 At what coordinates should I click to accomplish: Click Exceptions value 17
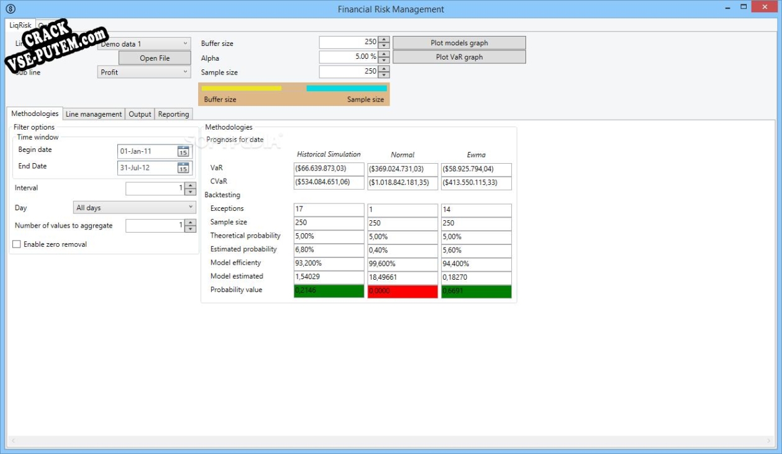click(x=329, y=210)
